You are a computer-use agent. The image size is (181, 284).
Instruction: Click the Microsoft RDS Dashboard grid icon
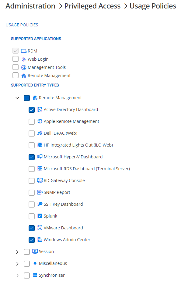tap(40, 168)
